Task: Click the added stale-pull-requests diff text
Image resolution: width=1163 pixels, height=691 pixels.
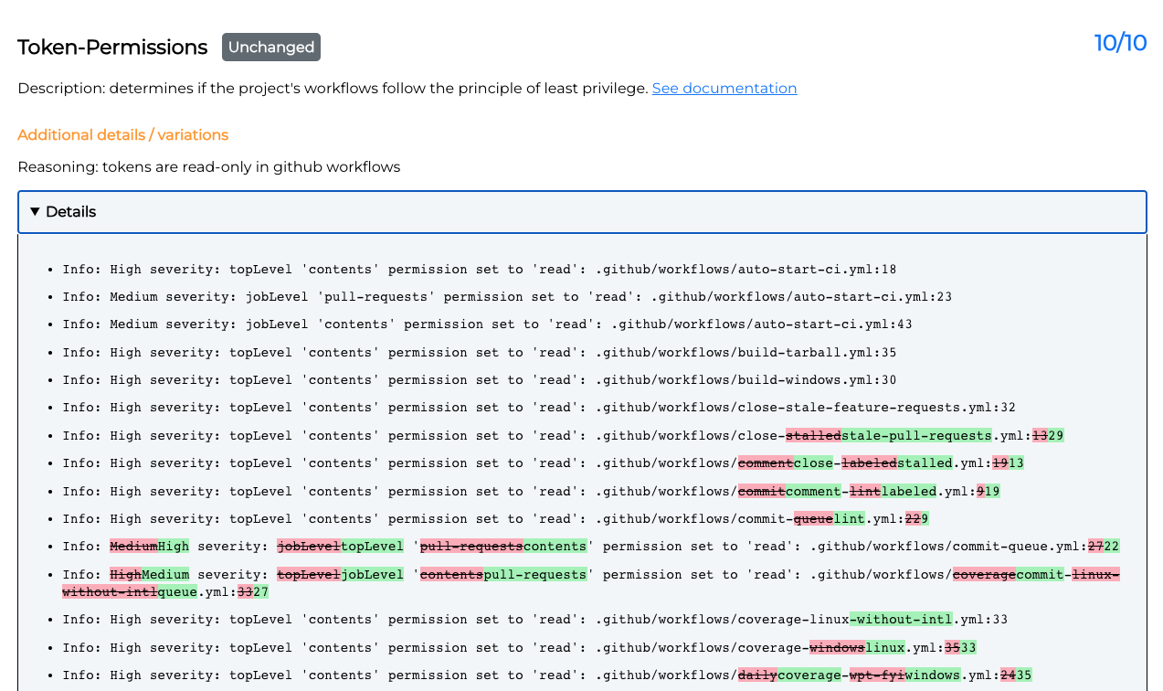Action: click(x=916, y=436)
